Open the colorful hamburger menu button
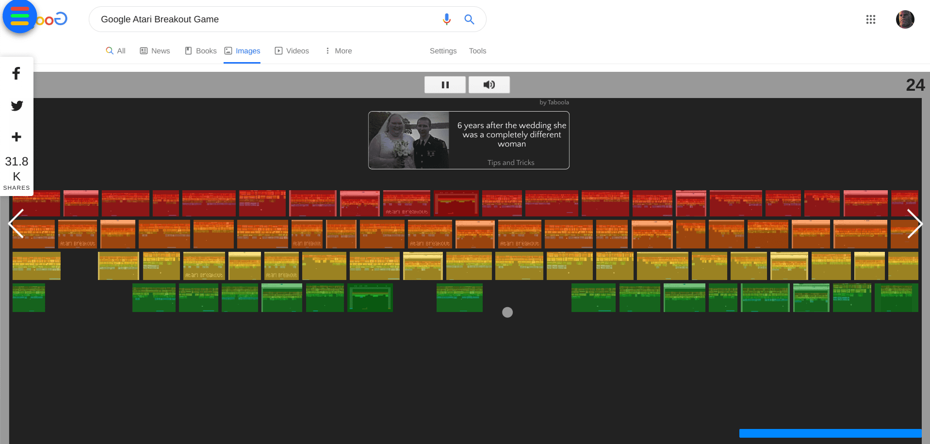Image resolution: width=930 pixels, height=444 pixels. pos(20,16)
